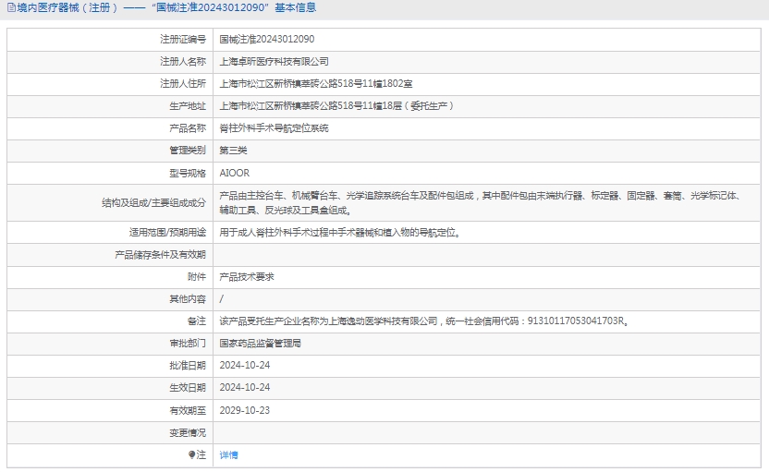Click the 变更情况 row label
This screenshot has height=472, width=769.
187,432
